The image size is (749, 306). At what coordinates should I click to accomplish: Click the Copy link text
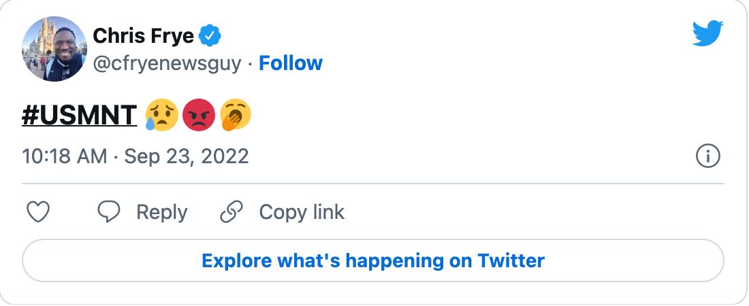coord(302,212)
